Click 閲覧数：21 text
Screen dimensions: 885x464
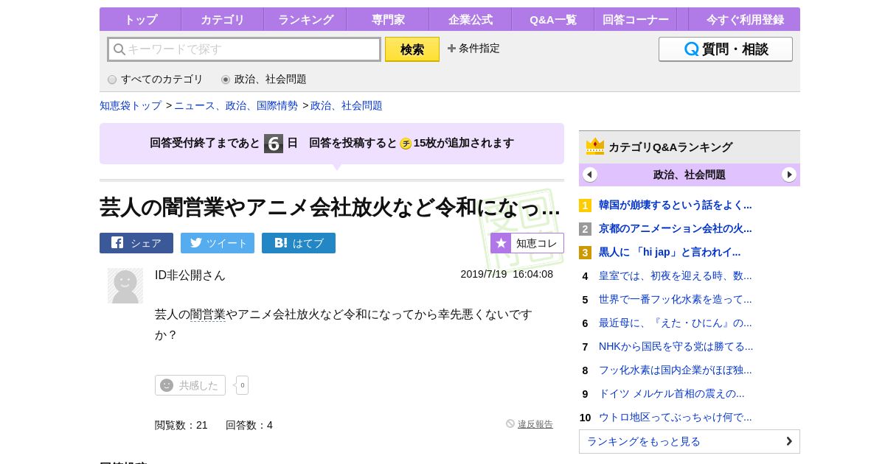(181, 425)
